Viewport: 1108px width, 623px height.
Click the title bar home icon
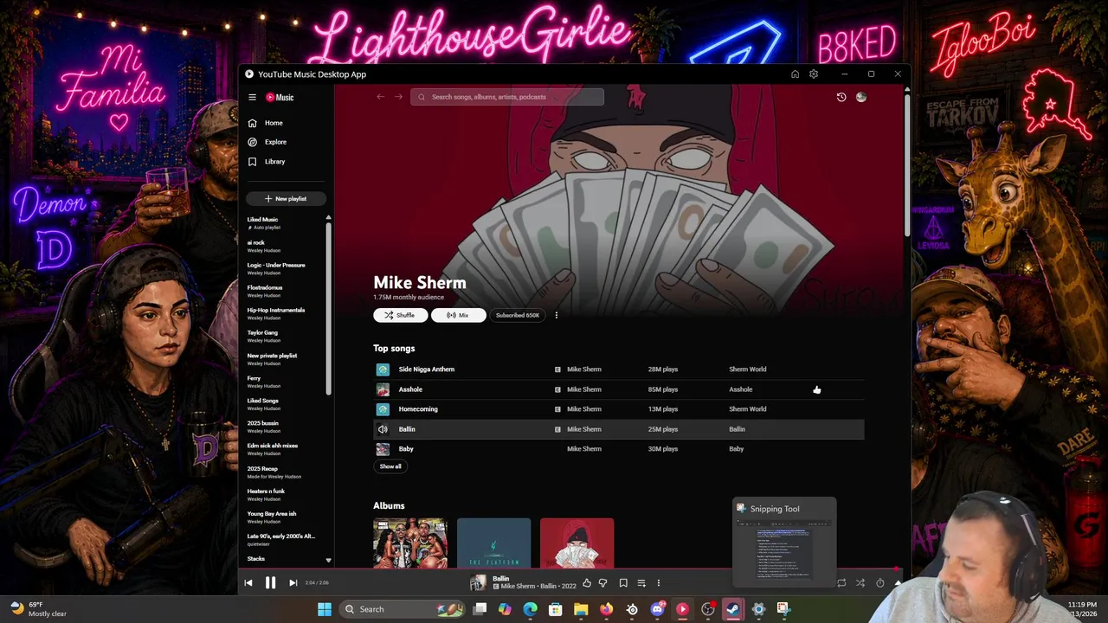(x=795, y=74)
